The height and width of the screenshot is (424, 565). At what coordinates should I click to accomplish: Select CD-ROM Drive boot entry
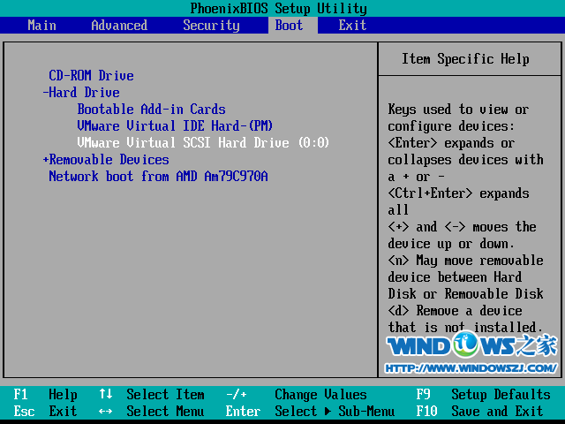point(91,76)
